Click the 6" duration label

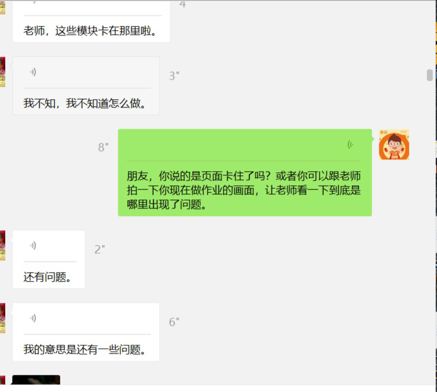point(174,322)
